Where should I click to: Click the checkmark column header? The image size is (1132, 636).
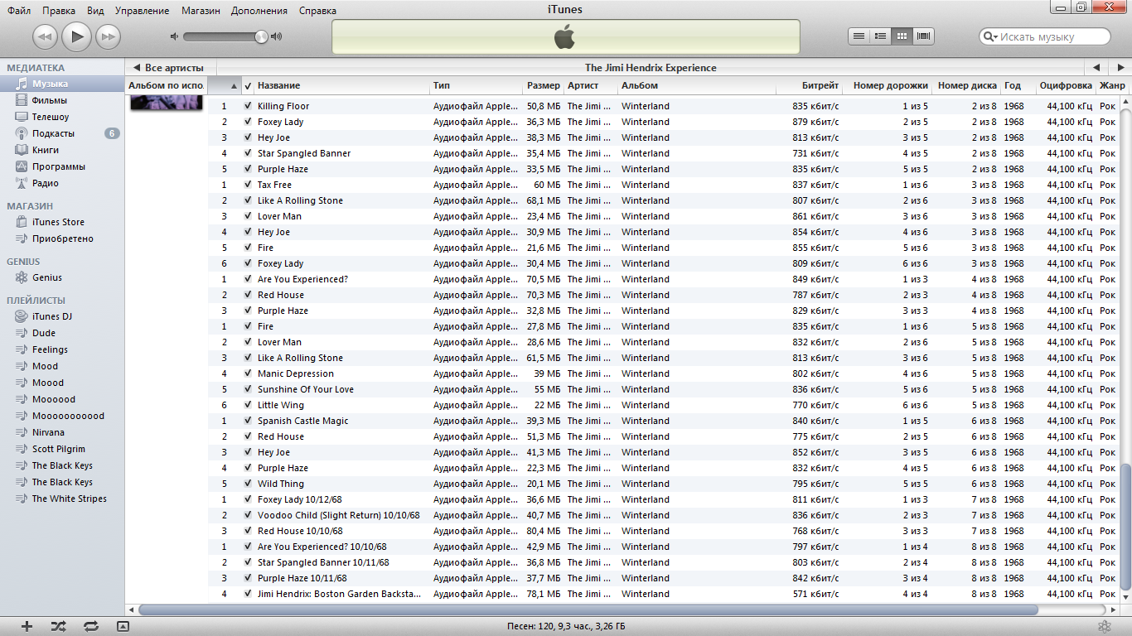pos(248,85)
